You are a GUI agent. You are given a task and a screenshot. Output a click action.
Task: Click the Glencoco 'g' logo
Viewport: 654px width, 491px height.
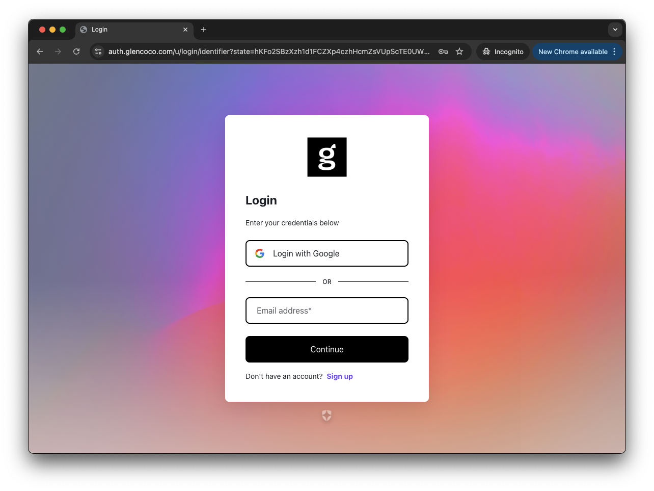(x=326, y=157)
